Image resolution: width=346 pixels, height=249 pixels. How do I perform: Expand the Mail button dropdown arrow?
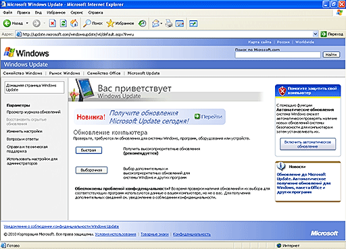(x=162, y=24)
